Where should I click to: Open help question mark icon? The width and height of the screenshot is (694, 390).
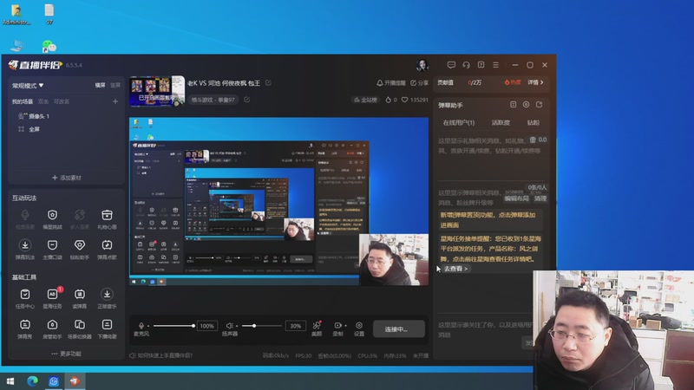[481, 65]
